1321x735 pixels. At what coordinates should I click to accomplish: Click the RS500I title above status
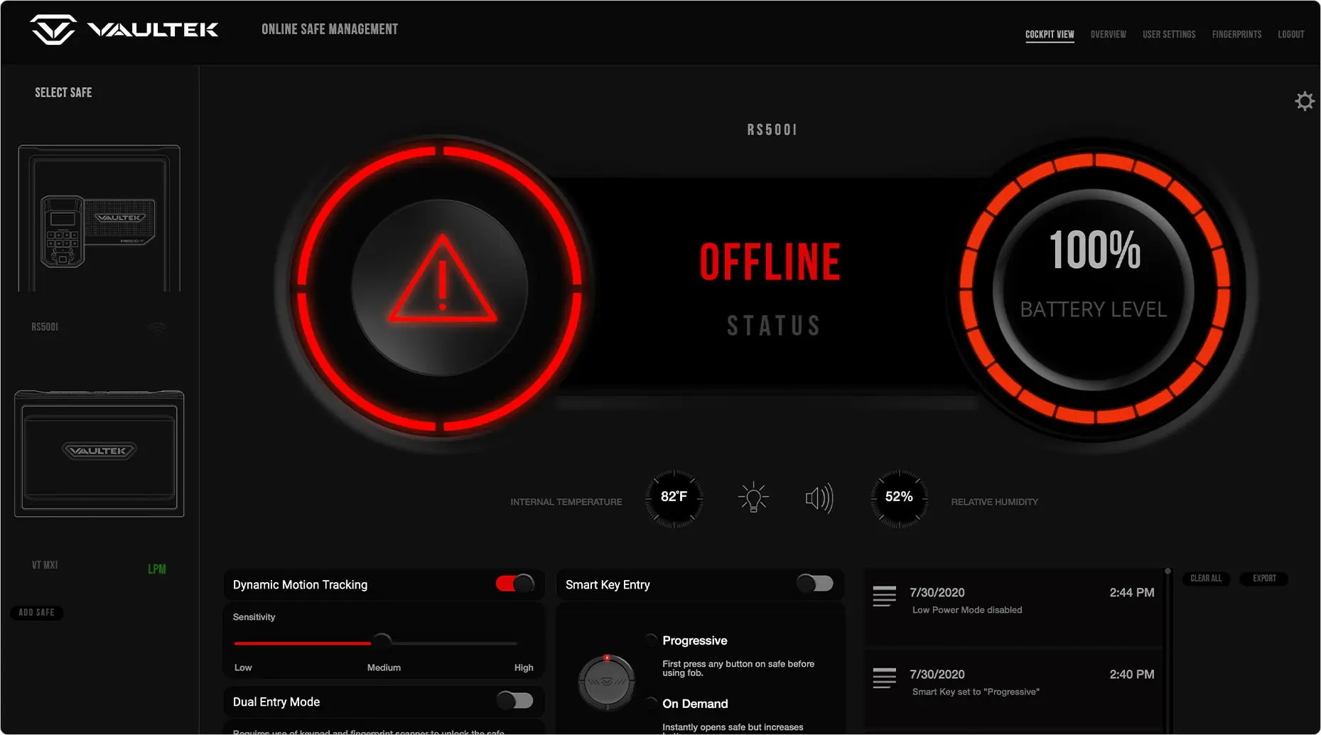(x=772, y=130)
